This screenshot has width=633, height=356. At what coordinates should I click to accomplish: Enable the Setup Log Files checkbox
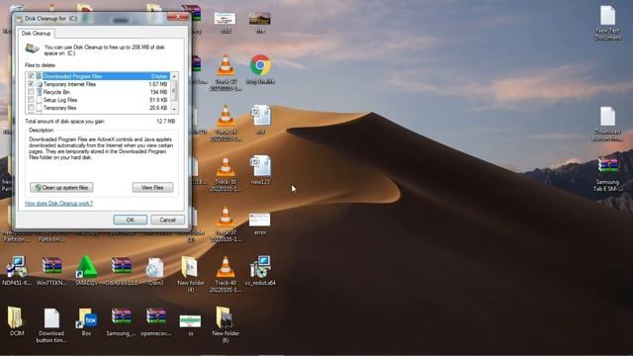coord(31,100)
